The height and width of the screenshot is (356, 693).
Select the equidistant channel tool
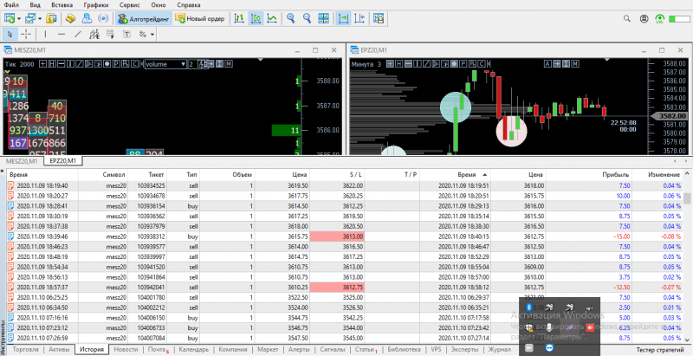[x=94, y=34]
